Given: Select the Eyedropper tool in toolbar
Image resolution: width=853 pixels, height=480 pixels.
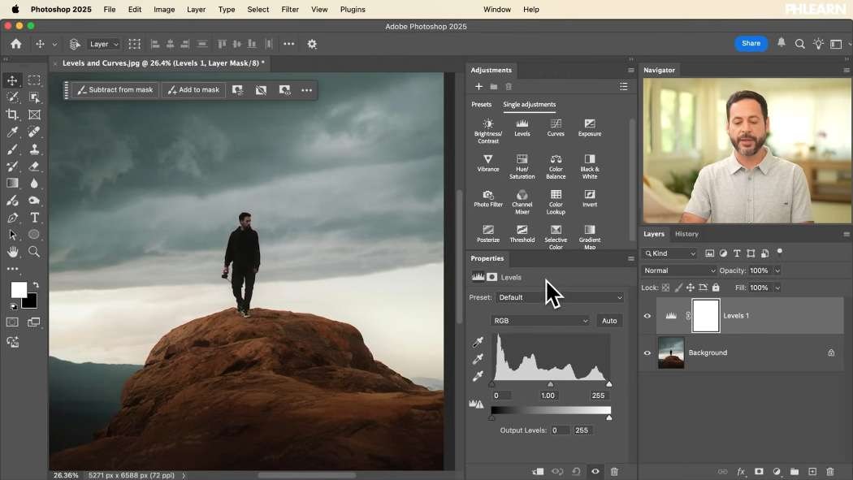Looking at the screenshot, I should point(12,132).
